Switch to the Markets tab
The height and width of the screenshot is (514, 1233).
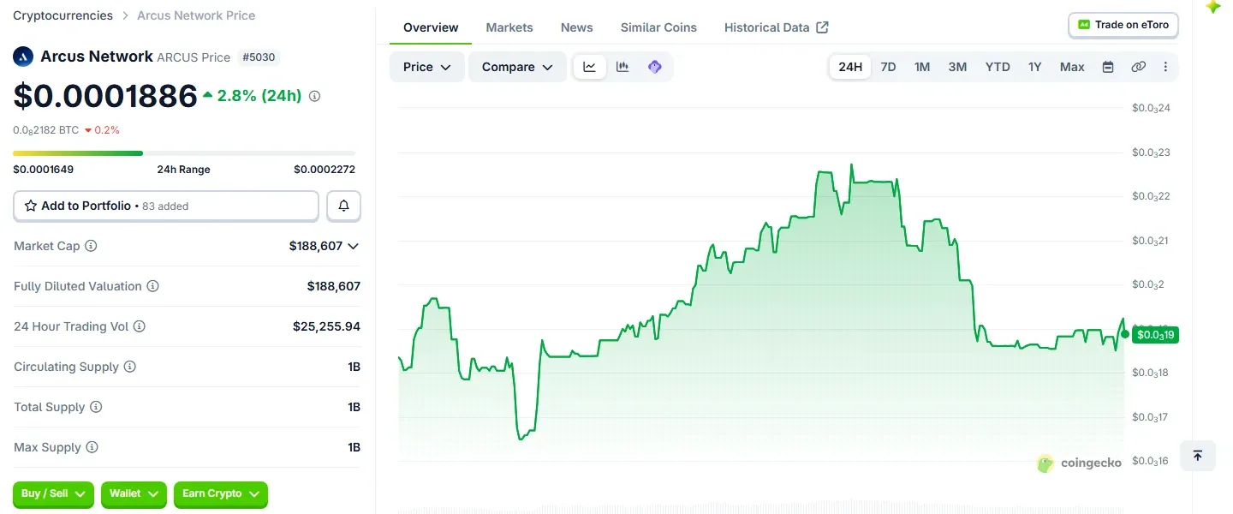click(x=509, y=27)
